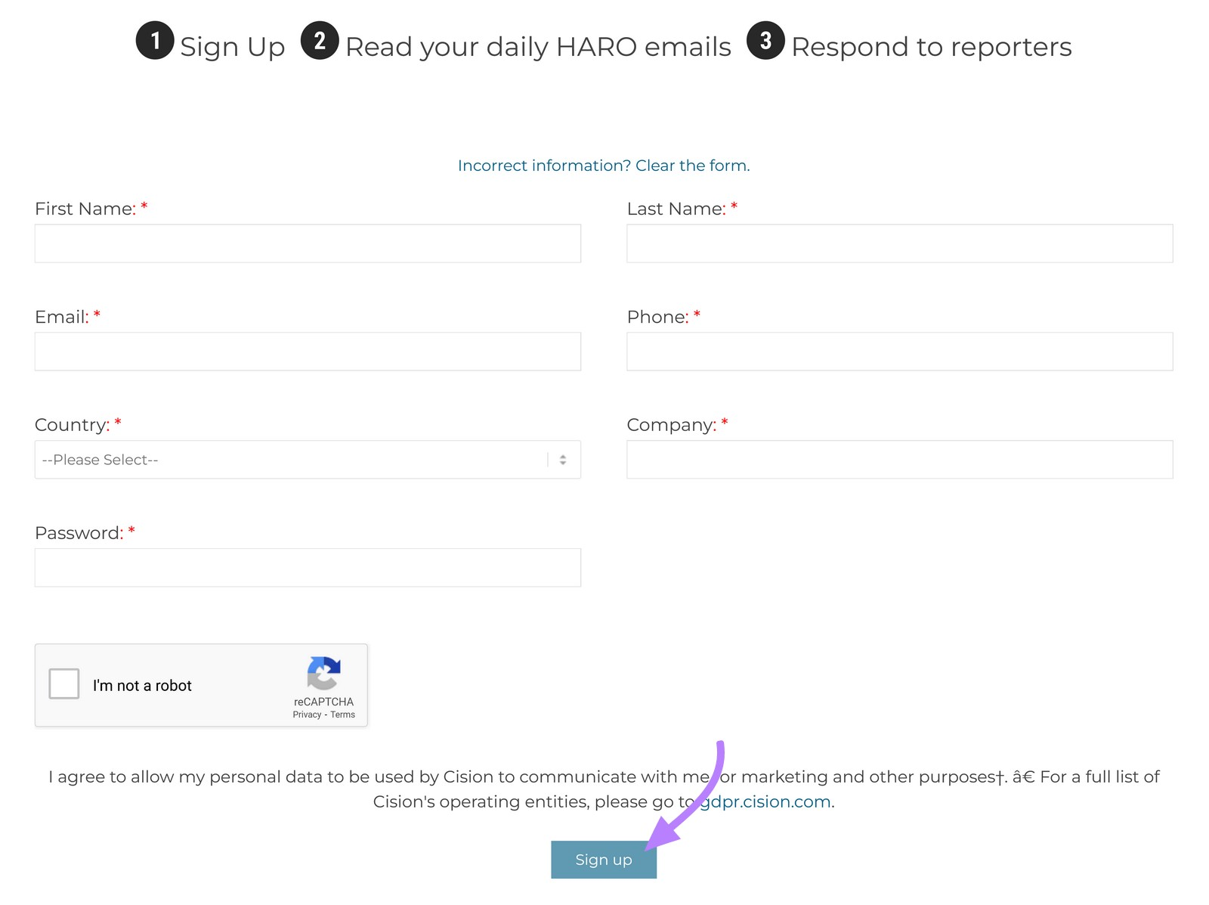Click the Last Name input field
The height and width of the screenshot is (905, 1209).
pos(898,243)
